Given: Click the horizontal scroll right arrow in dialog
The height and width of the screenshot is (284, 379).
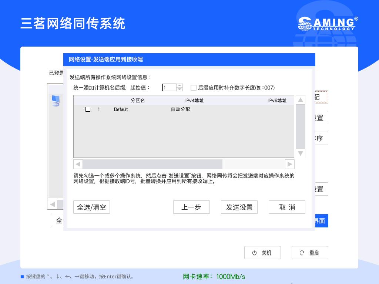Looking at the screenshot, I should pyautogui.click(x=289, y=164).
